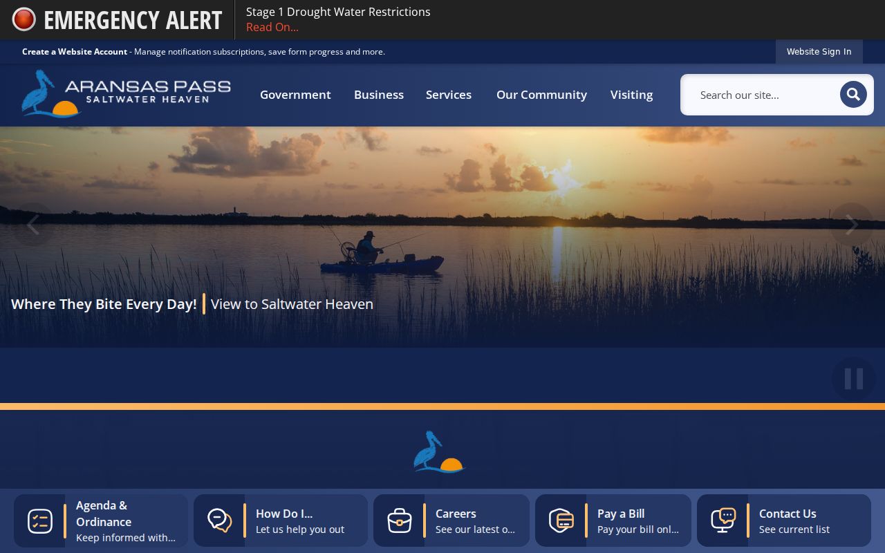Open the Business menu
The width and height of the screenshot is (885, 553).
pos(379,95)
